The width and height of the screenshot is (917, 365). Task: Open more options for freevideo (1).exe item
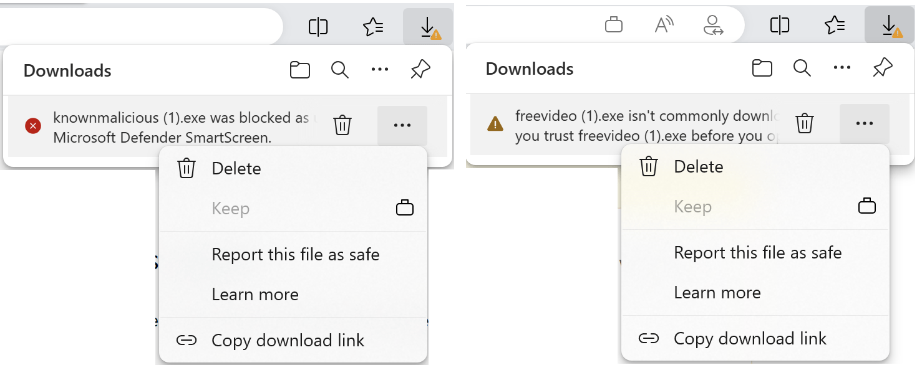(x=865, y=123)
